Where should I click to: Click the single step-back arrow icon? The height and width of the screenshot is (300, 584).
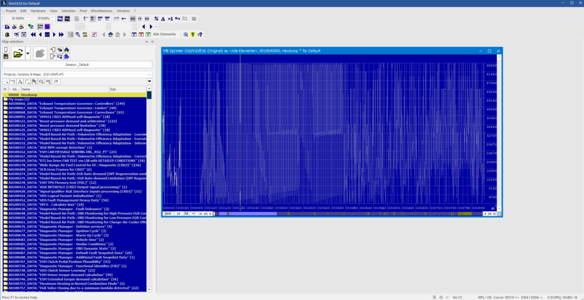[x=40, y=35]
